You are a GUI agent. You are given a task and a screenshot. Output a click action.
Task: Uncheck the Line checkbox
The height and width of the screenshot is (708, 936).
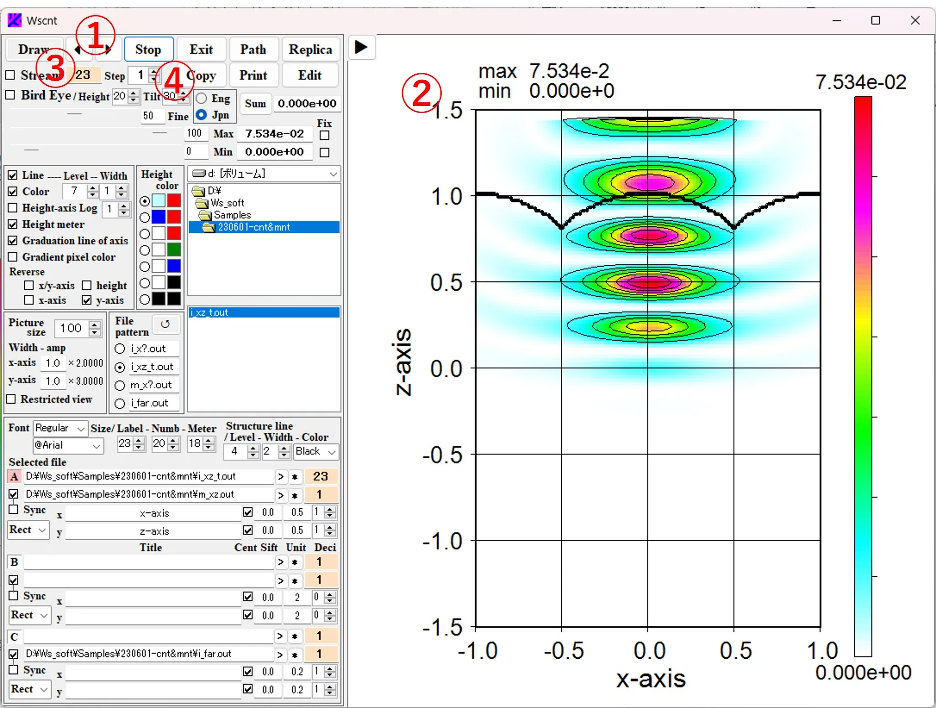pos(13,175)
